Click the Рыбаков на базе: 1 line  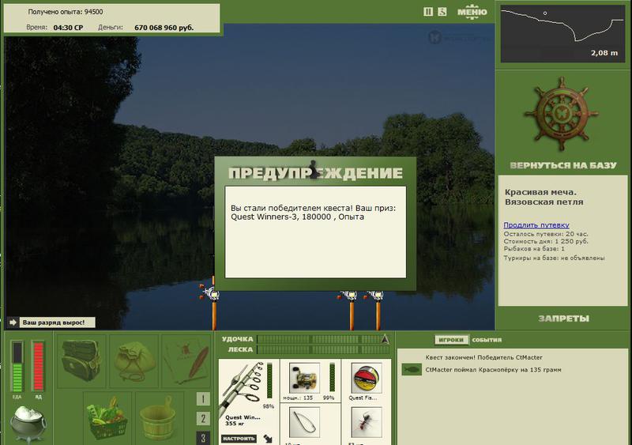coord(534,249)
